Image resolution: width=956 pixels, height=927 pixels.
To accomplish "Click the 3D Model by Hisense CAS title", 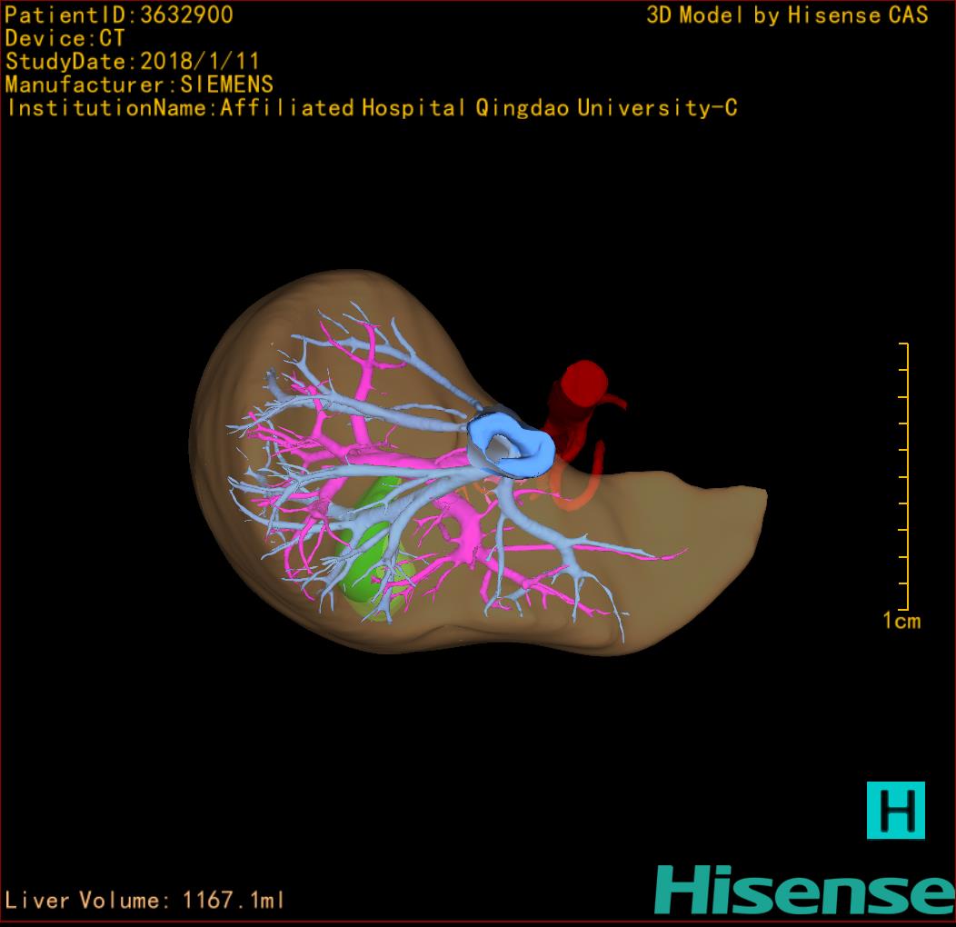I will [787, 15].
